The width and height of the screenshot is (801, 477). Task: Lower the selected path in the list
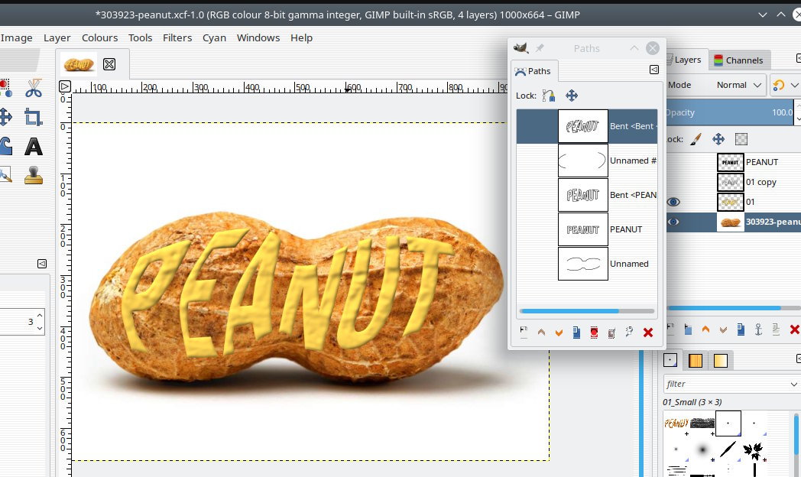[559, 333]
